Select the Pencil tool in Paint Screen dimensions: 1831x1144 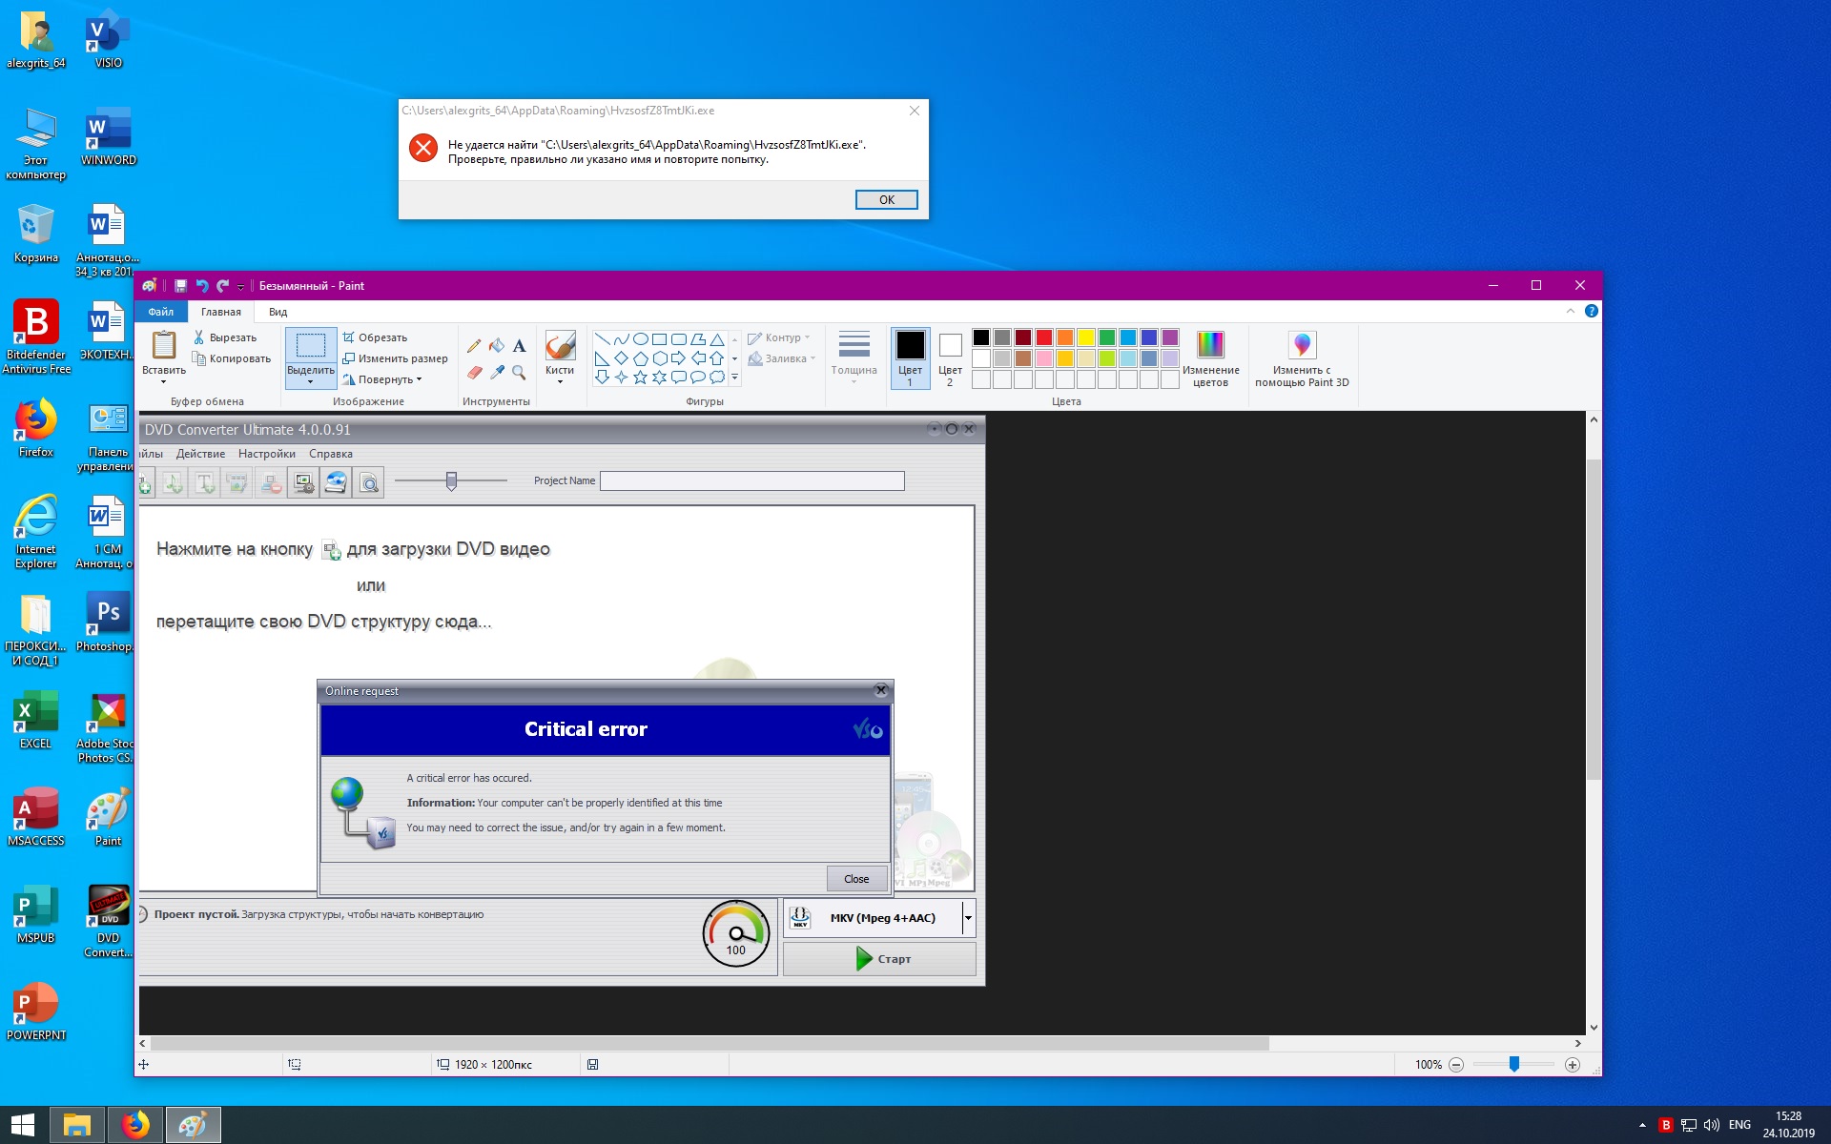[x=474, y=346]
